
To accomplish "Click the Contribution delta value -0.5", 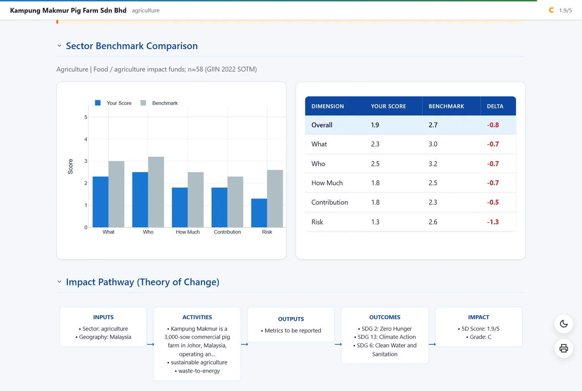I will tap(493, 202).
